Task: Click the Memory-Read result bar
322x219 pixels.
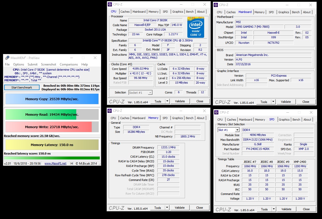Action: (52, 114)
